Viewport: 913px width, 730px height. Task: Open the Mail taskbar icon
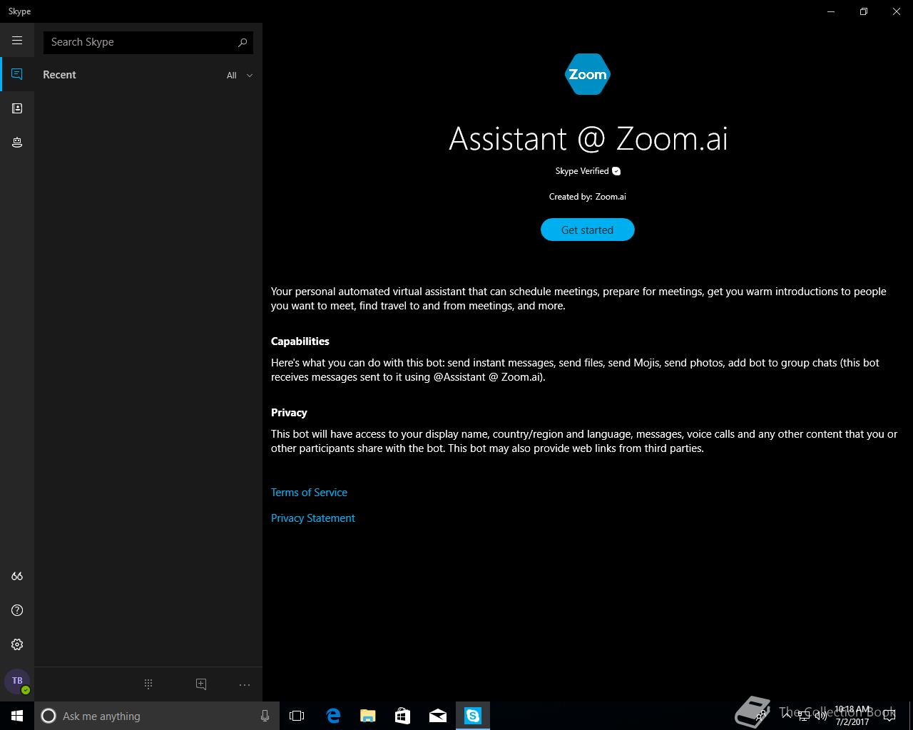(437, 716)
